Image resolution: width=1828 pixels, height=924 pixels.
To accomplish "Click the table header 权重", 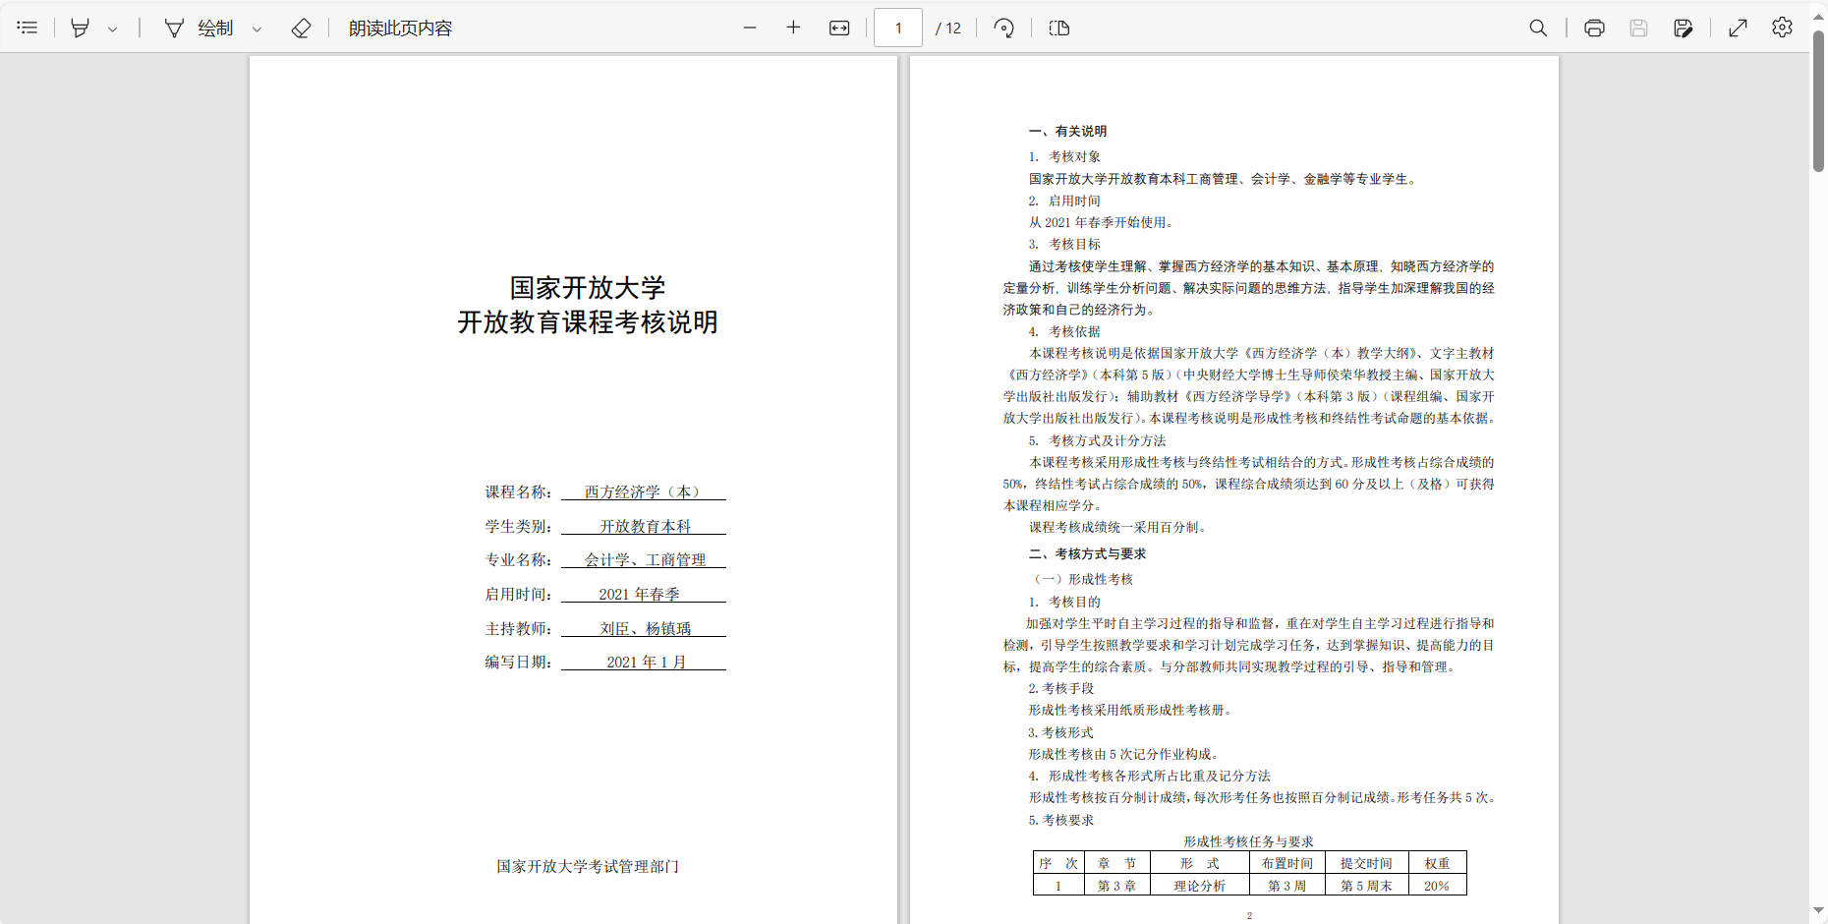I will coord(1437,863).
